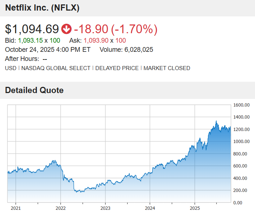Click the Volume 6,028,025 figure
Viewport: 255px width, 212px height.
(x=139, y=50)
